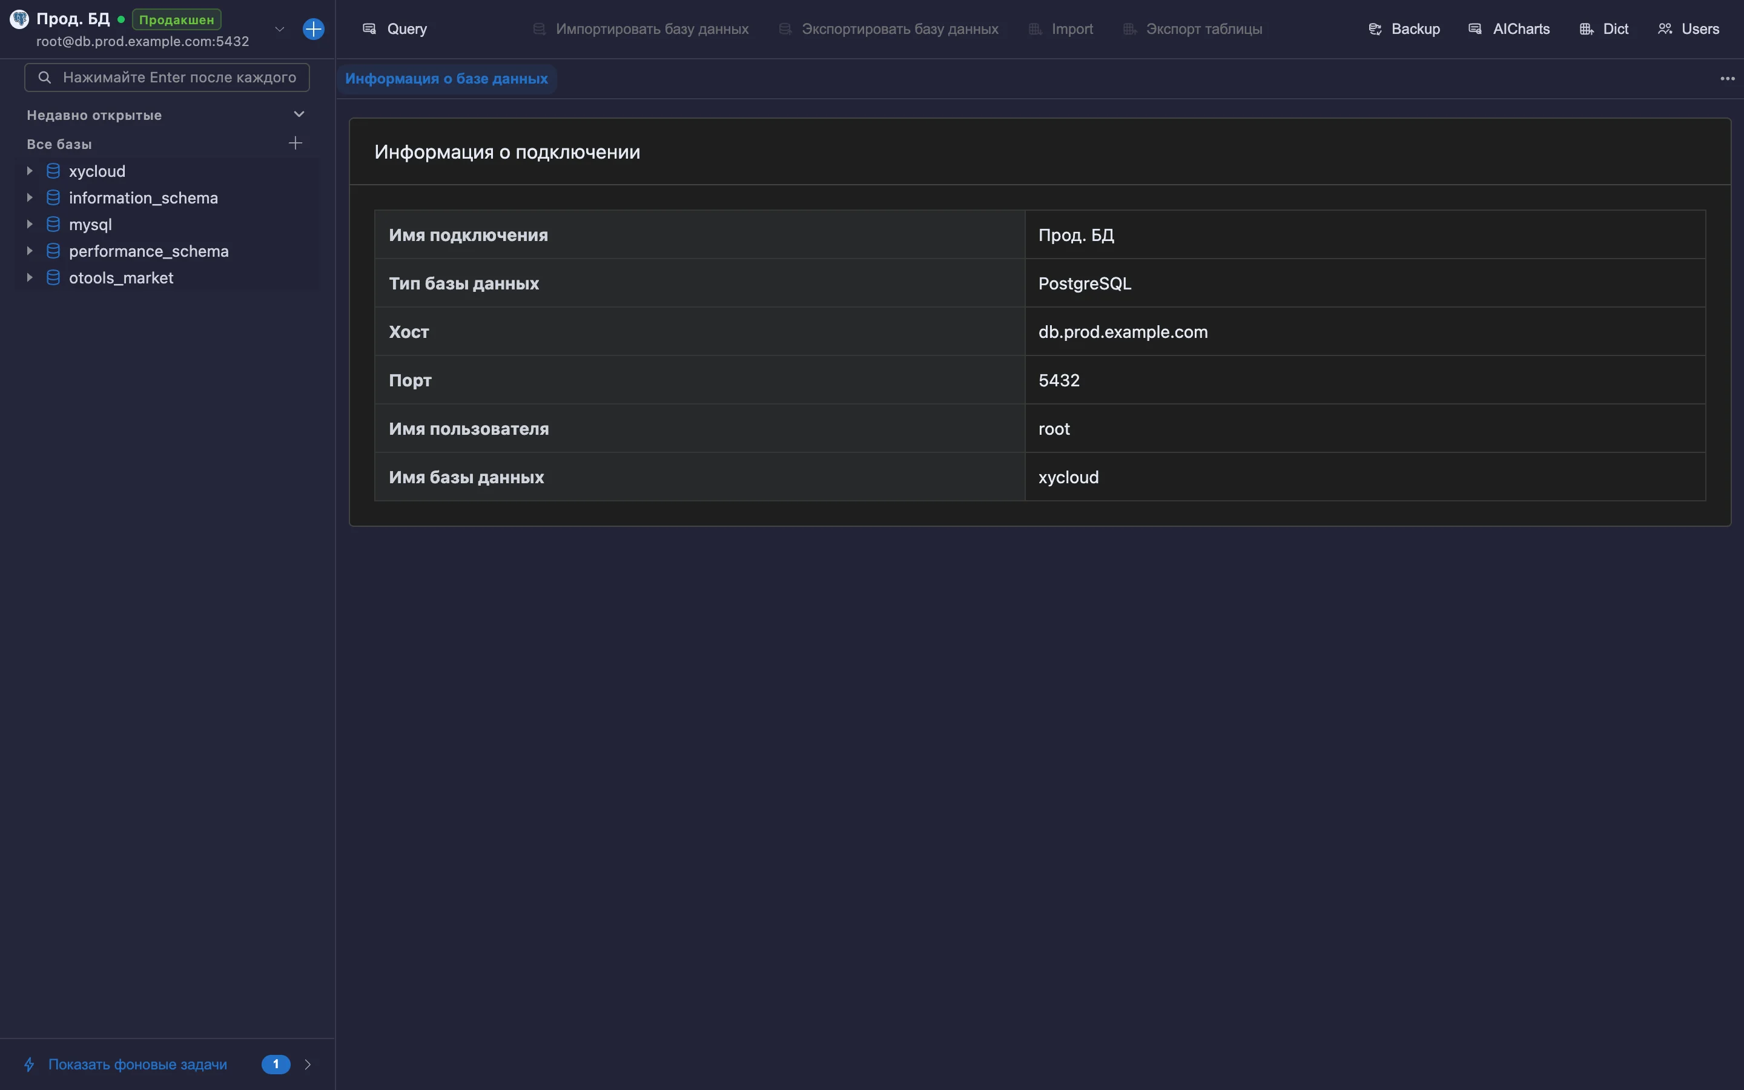Select the xycloud tree label
The image size is (1744, 1090).
(97, 171)
